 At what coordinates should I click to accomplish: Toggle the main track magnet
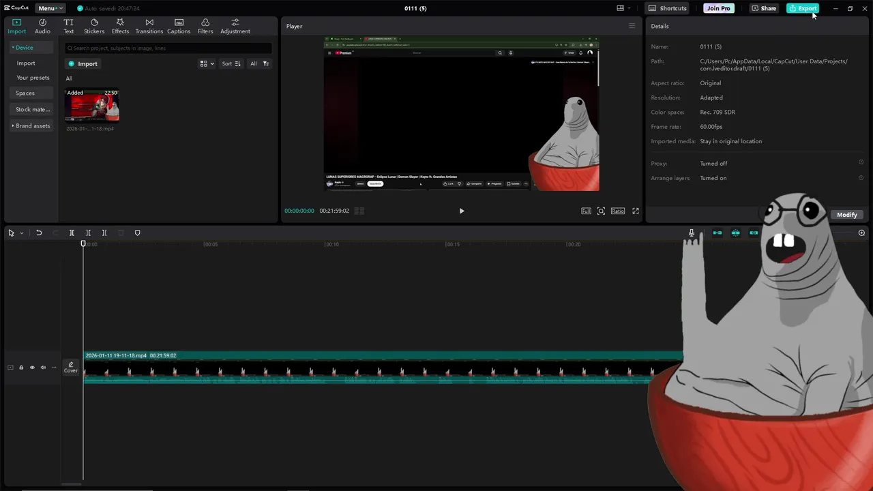(x=717, y=233)
